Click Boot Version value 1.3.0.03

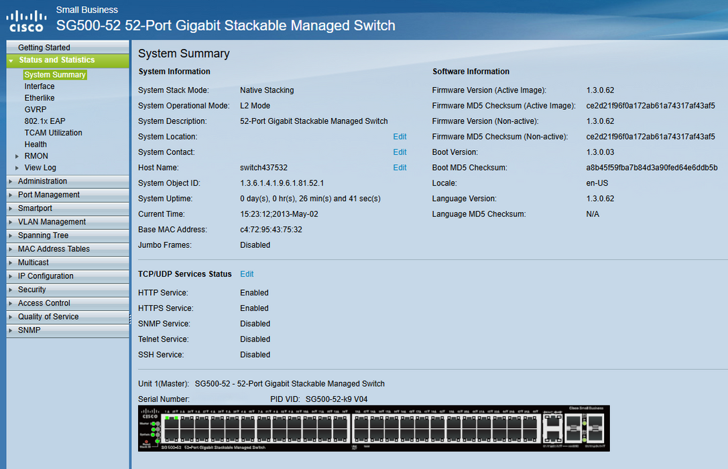[600, 152]
